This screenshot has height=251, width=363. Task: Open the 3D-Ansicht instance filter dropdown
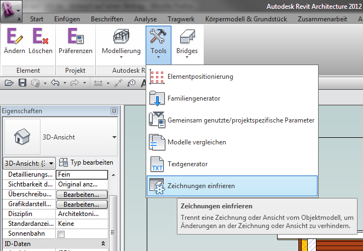tap(30, 164)
